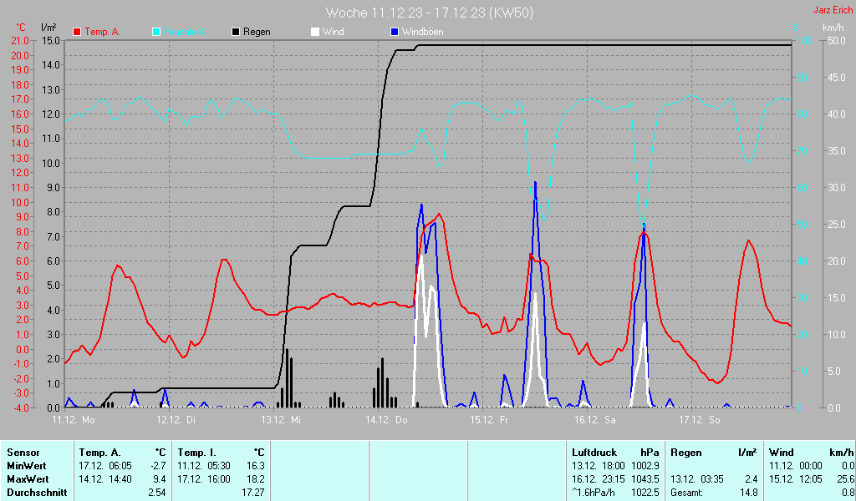
Task: Click the '14.8' total rain value
Action: coord(749,493)
